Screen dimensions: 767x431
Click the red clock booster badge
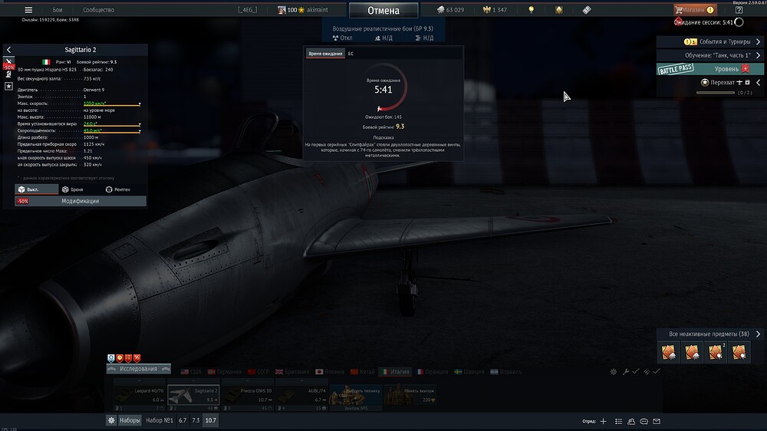tap(120, 358)
